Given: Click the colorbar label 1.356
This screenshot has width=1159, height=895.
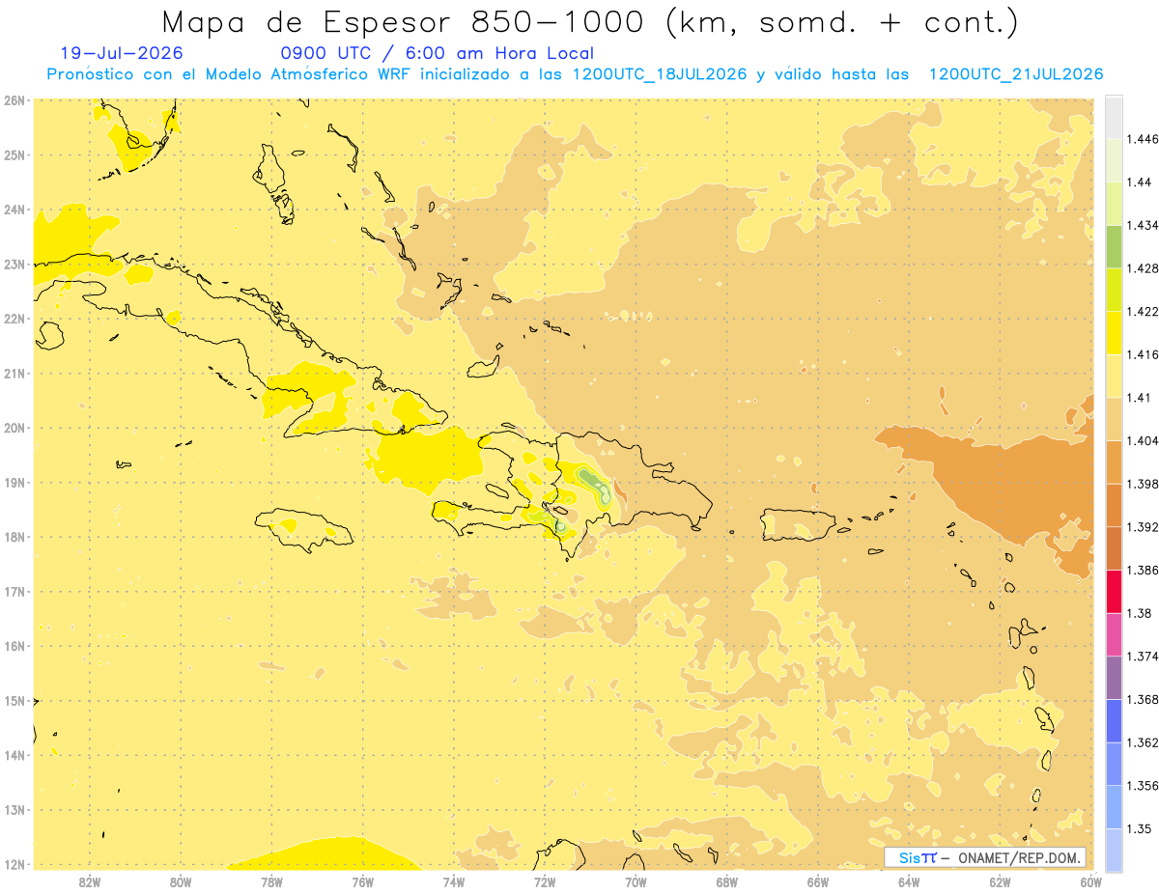Looking at the screenshot, I should (1144, 786).
